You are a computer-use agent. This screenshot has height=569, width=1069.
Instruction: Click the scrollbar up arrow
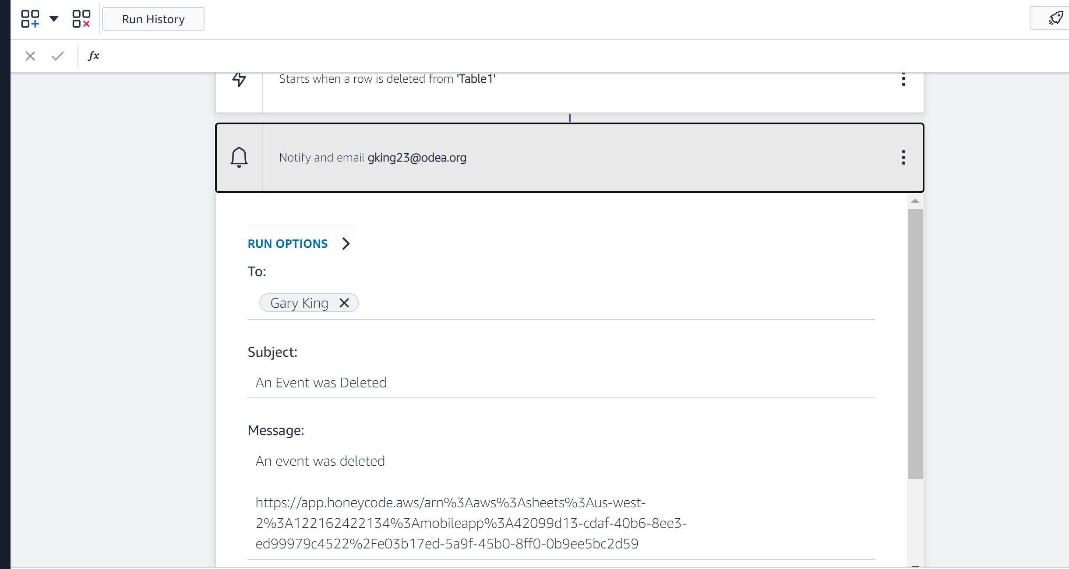pyautogui.click(x=915, y=201)
